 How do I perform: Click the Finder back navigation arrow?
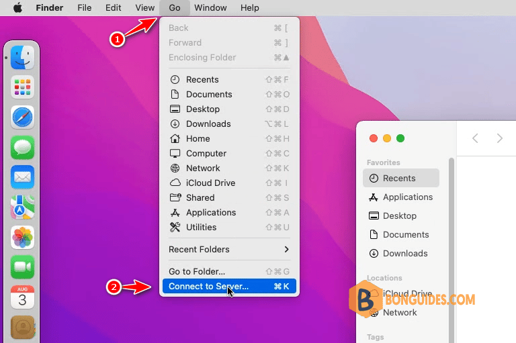[x=475, y=138]
